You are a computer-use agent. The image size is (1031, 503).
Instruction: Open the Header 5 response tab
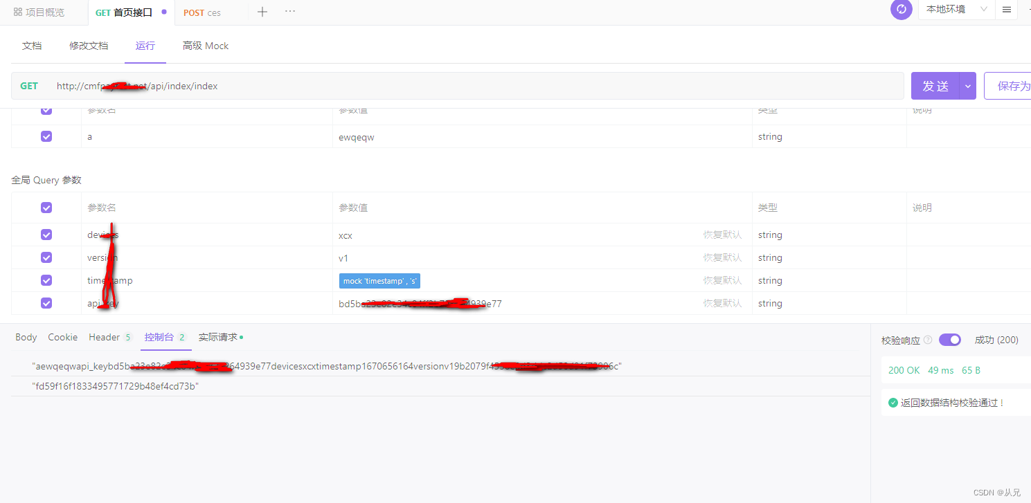[111, 337]
